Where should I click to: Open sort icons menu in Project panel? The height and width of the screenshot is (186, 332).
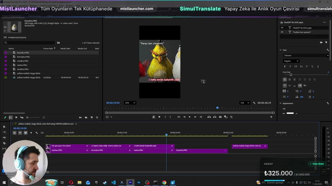[44, 117]
